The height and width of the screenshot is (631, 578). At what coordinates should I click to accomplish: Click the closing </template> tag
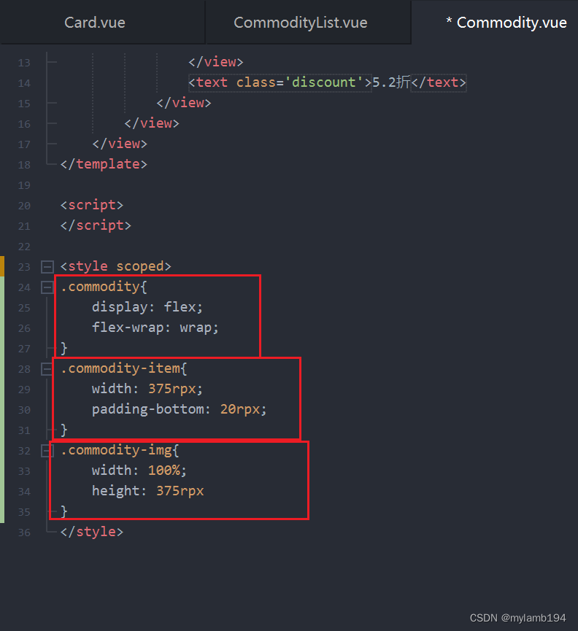click(x=104, y=164)
